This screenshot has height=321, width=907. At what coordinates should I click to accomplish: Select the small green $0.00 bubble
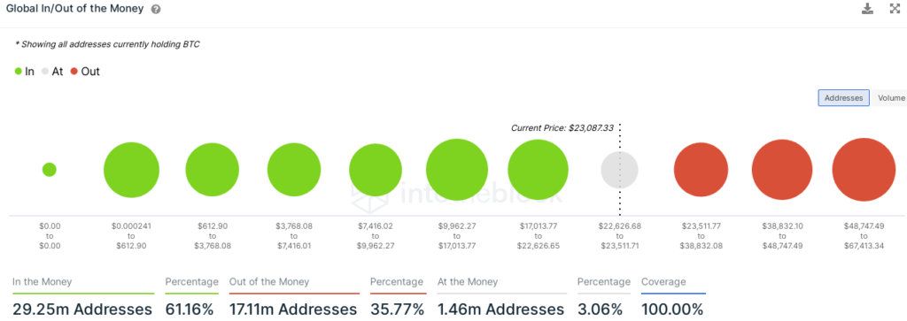click(50, 170)
